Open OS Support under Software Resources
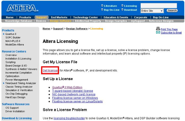185x121 pixels. tap(12, 108)
